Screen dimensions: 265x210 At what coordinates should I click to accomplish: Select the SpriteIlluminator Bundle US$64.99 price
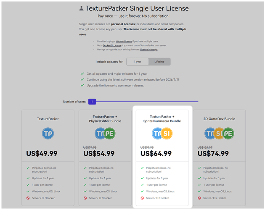tap(156, 153)
